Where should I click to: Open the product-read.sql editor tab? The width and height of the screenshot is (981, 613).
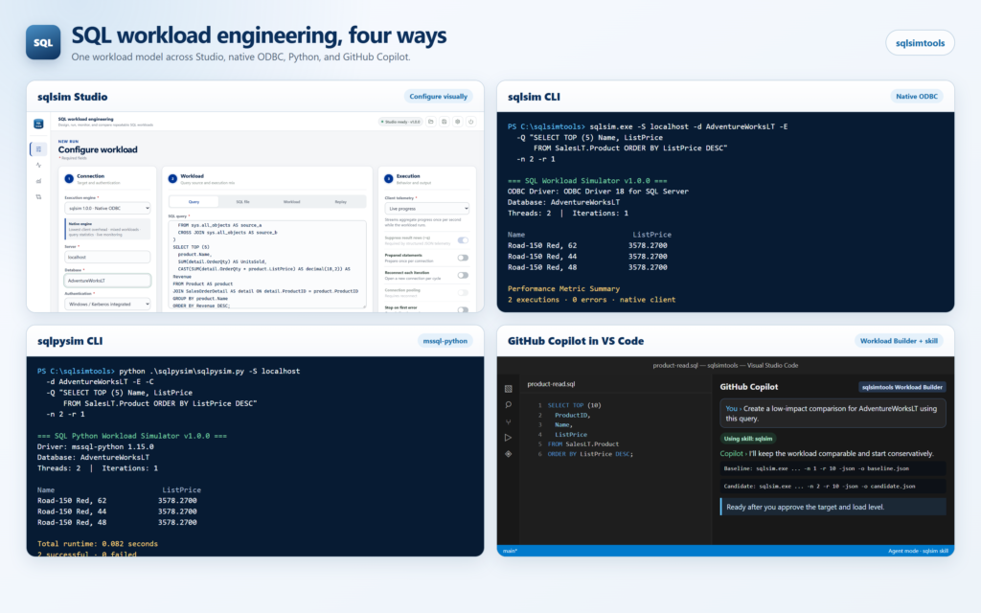tap(551, 384)
